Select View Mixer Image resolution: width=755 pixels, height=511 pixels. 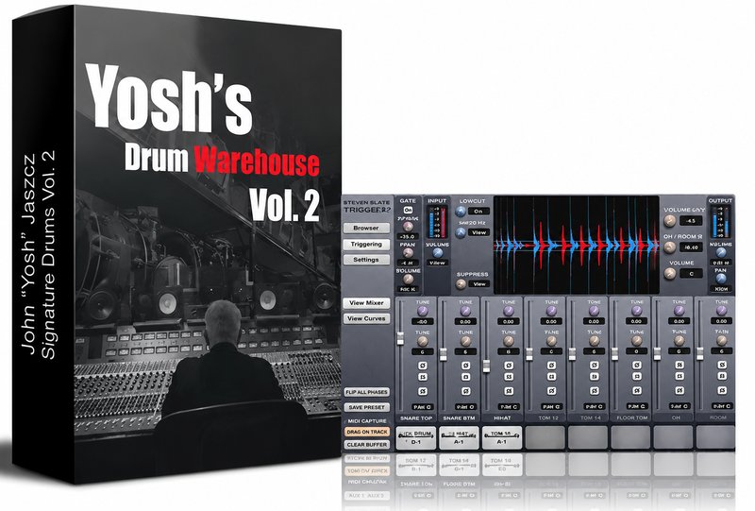(366, 303)
